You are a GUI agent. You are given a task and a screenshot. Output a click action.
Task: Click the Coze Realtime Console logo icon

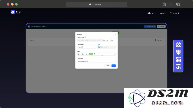point(29,27)
